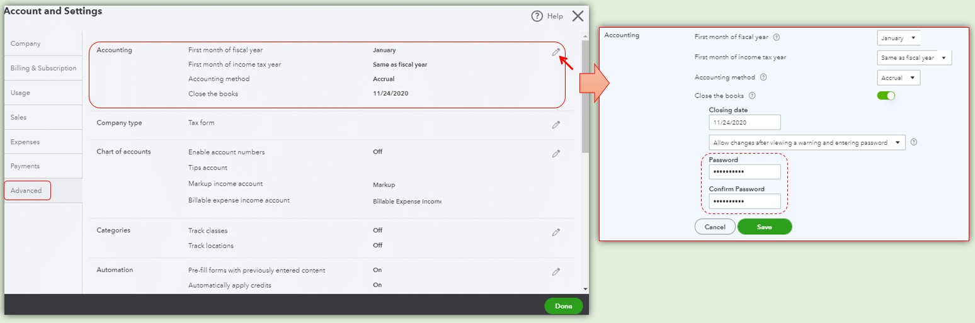Click the Closing date input field
This screenshot has height=323, width=975.
744,122
